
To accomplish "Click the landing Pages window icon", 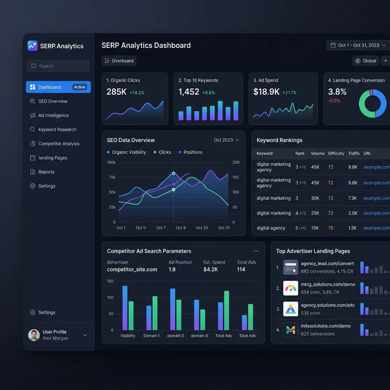I will (33, 158).
